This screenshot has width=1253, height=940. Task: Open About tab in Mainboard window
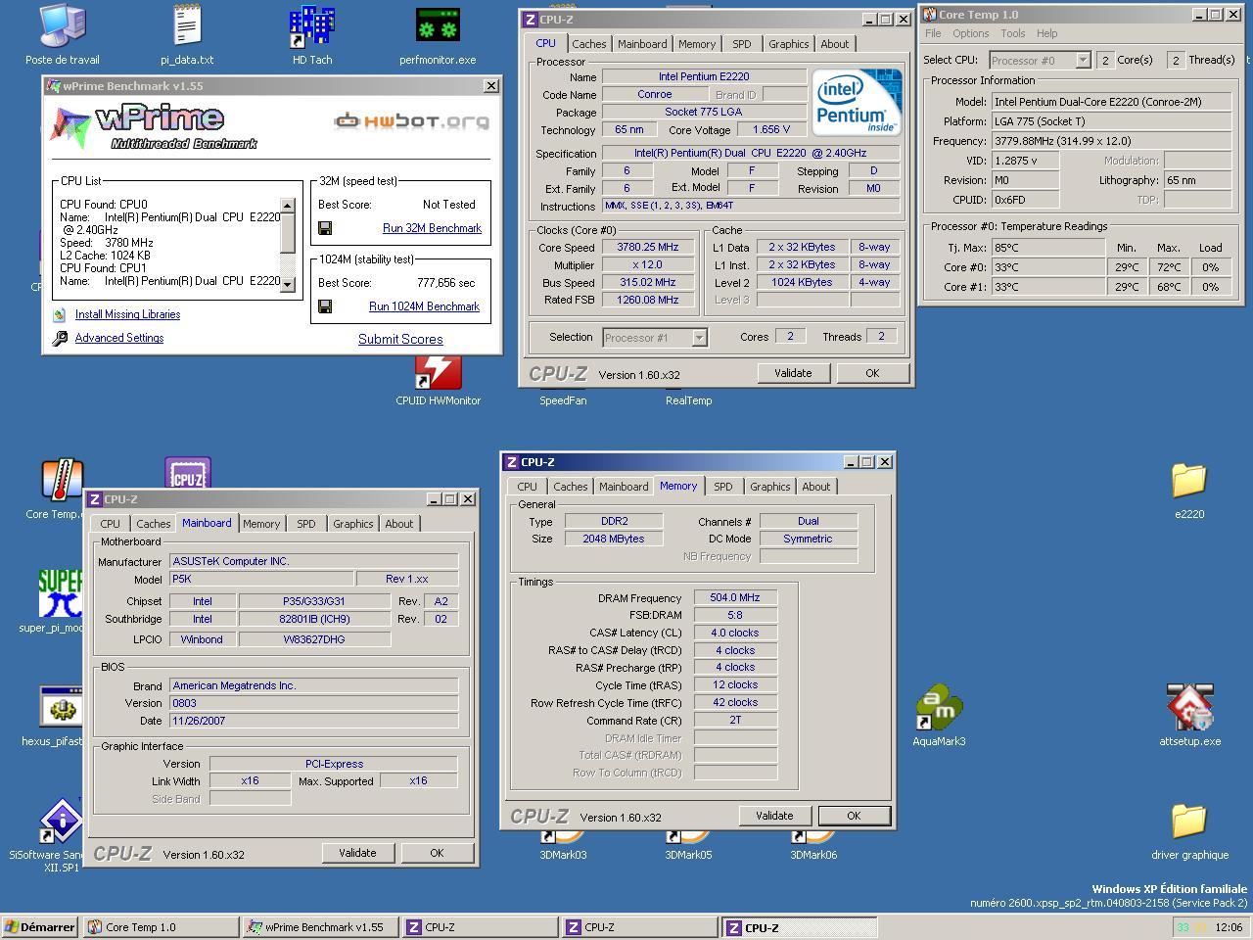[398, 524]
